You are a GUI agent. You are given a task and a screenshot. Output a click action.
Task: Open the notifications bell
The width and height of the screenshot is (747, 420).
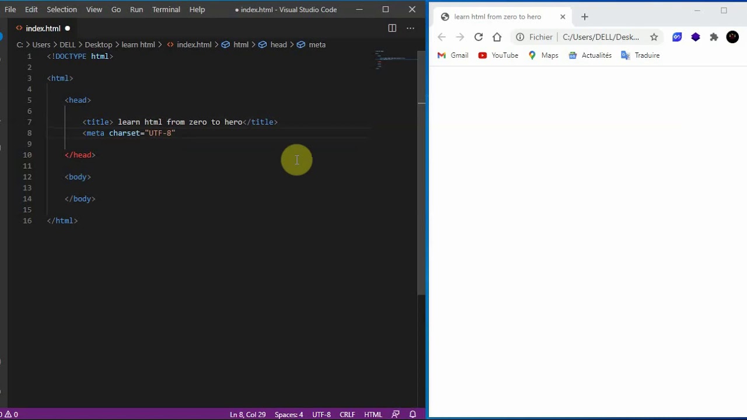[413, 414]
